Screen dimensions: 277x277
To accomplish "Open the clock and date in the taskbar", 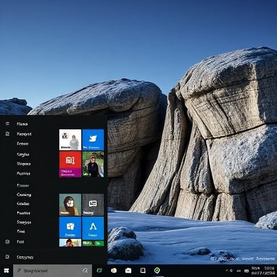I will point(263,271).
